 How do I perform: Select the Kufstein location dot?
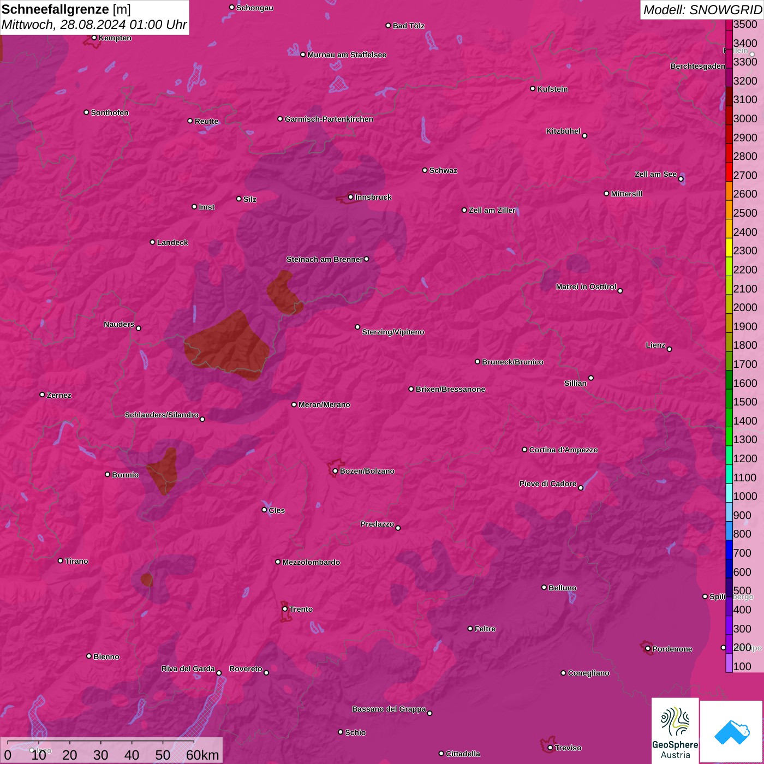(x=533, y=88)
